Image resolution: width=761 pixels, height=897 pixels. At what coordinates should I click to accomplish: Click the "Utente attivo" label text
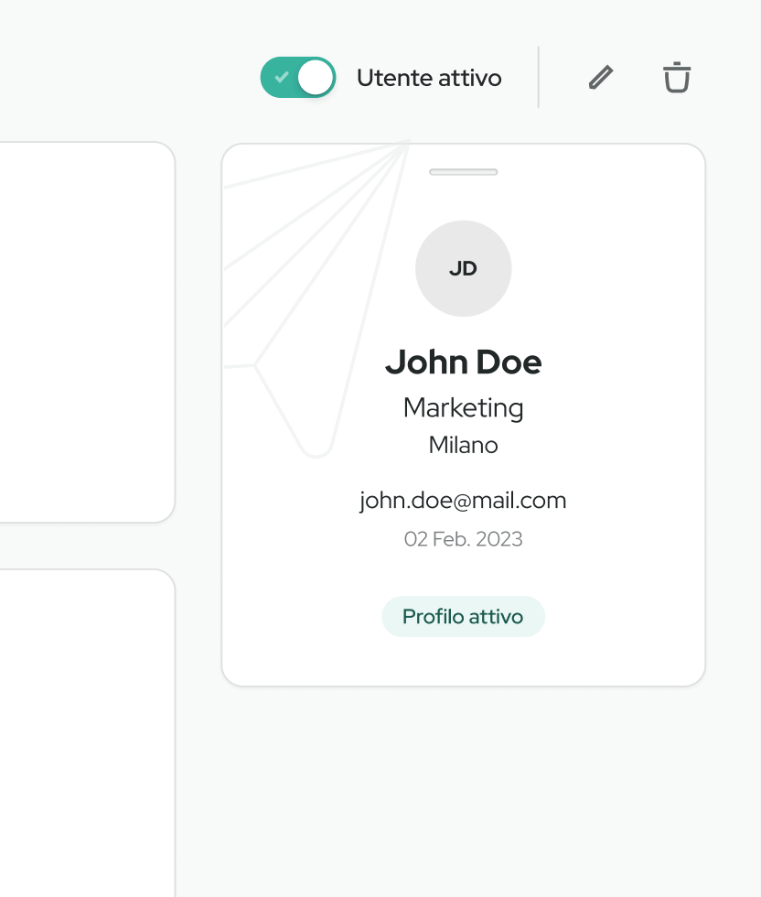(x=429, y=78)
